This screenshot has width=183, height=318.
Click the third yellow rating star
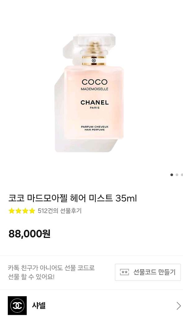click(25, 211)
